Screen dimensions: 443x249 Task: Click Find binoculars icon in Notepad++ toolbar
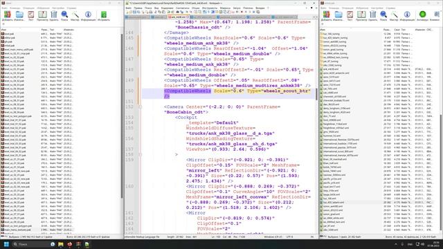(177, 12)
